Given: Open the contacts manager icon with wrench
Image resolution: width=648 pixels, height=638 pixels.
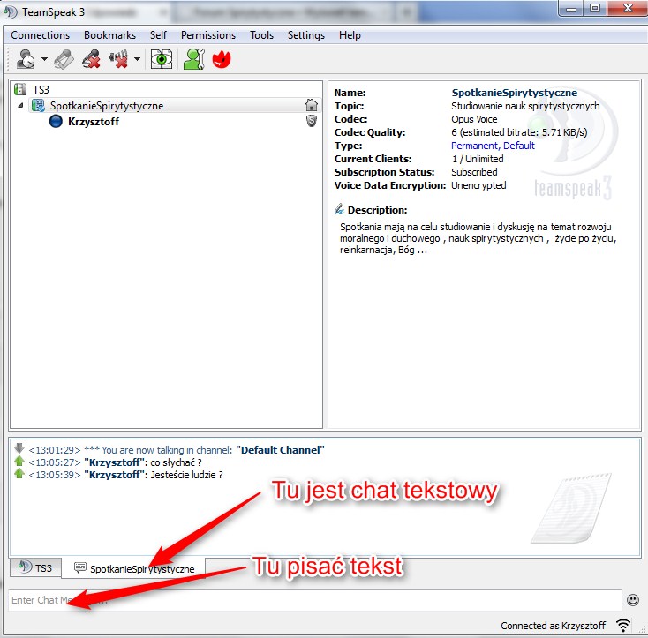Looking at the screenshot, I should click(194, 59).
